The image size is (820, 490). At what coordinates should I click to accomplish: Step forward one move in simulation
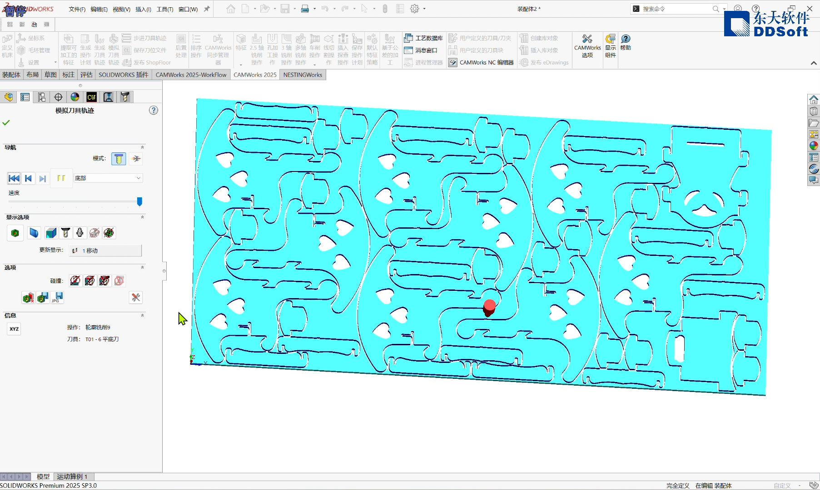pos(42,178)
